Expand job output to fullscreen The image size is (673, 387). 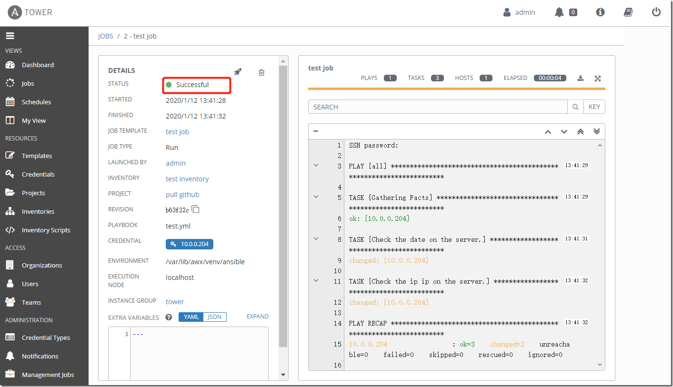click(598, 79)
